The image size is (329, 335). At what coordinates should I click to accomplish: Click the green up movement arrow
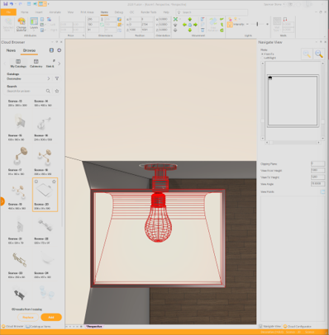pyautogui.click(x=190, y=19)
